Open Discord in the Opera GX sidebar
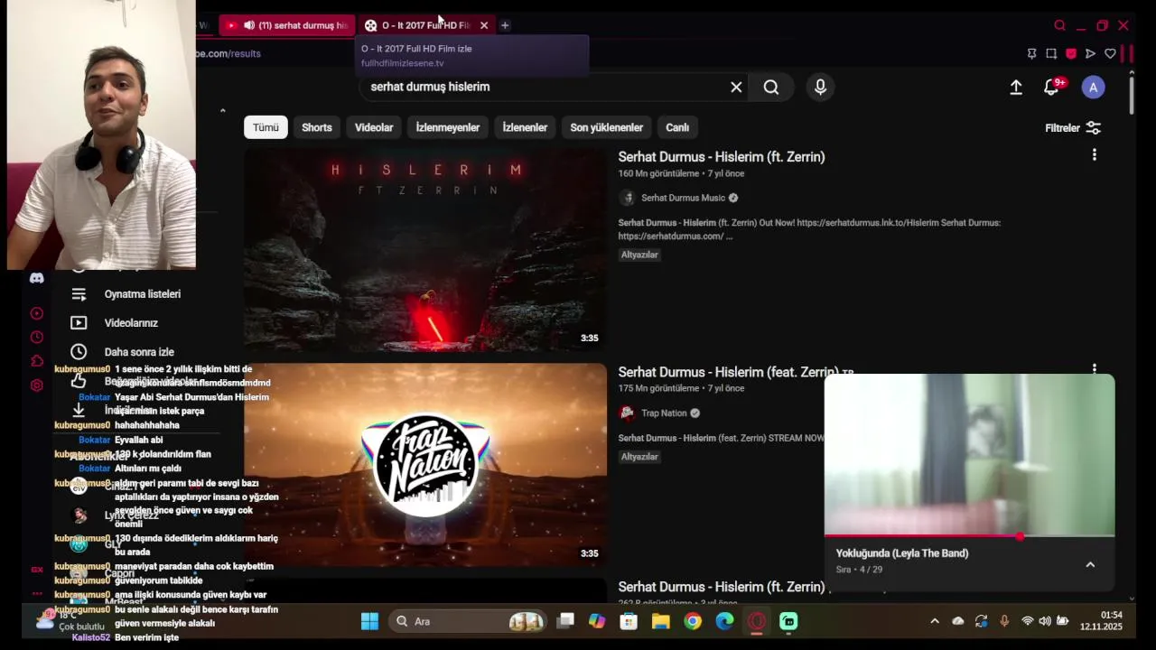 [37, 278]
